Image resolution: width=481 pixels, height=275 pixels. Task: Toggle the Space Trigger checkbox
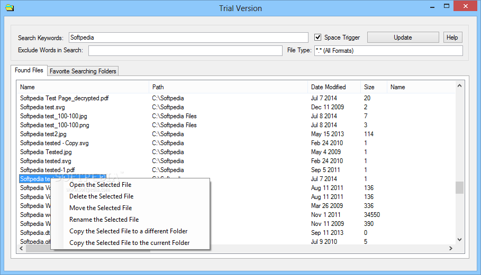click(318, 37)
